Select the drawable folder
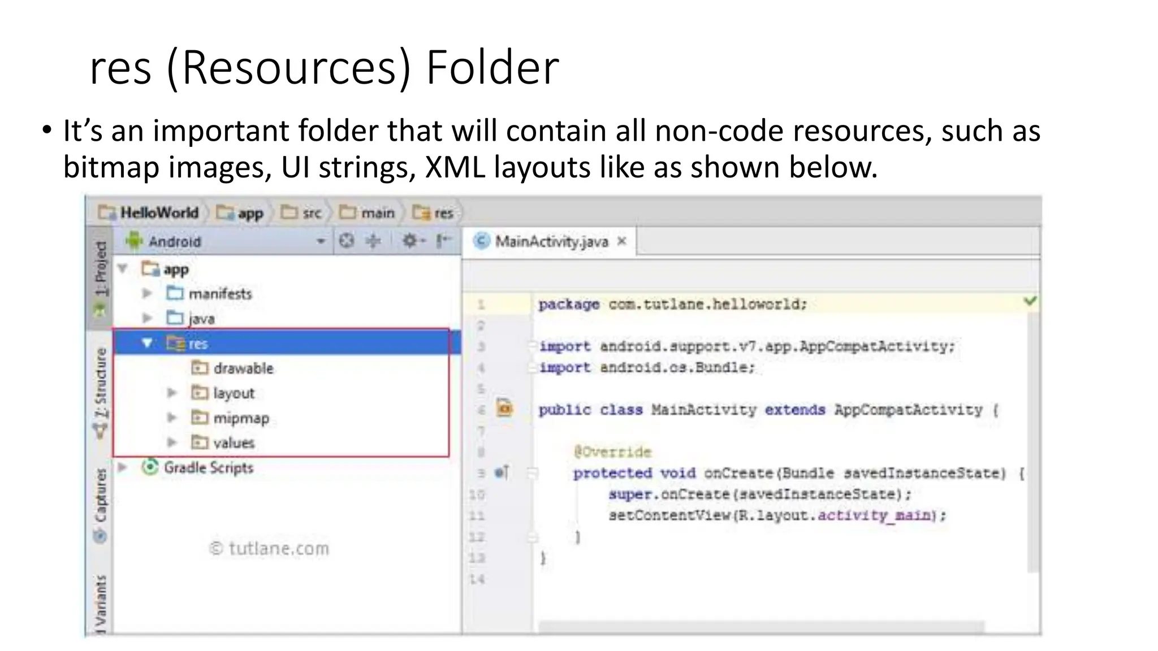The height and width of the screenshot is (651, 1158). pyautogui.click(x=232, y=368)
